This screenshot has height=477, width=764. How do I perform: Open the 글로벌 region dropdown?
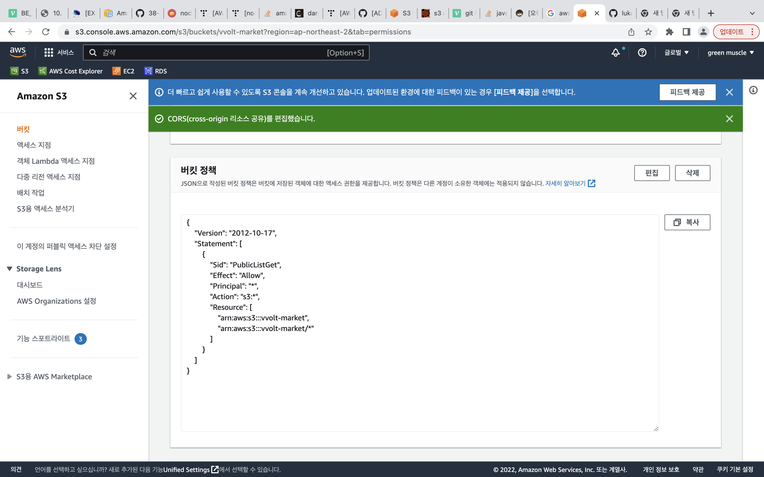[x=676, y=52]
